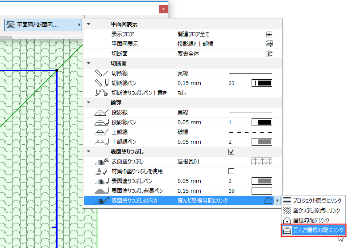Image resolution: width=352 pixels, height=248 pixels.
Task: Collapse the 輪郭 section
Action: (89, 102)
